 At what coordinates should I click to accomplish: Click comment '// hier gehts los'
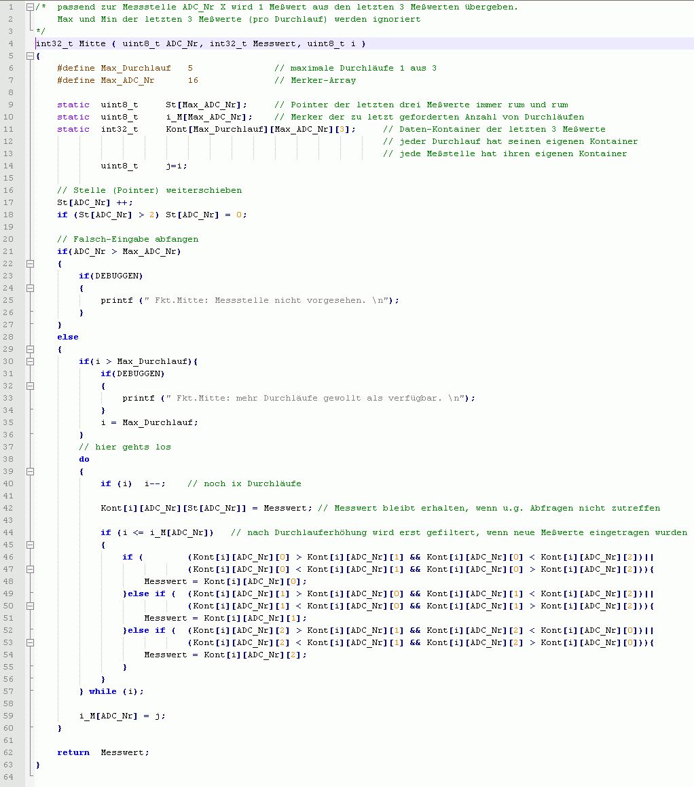(x=125, y=447)
